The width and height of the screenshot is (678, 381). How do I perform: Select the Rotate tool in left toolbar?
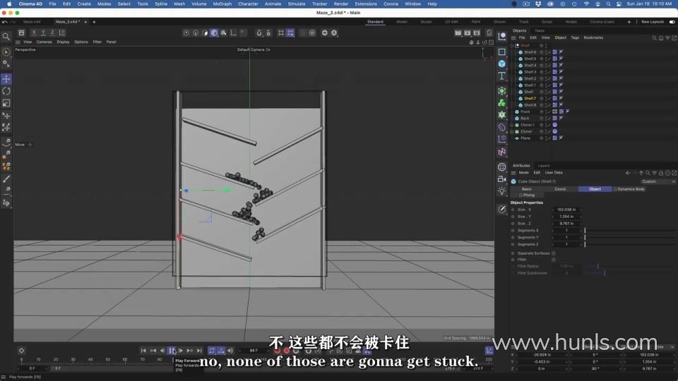[x=6, y=91]
